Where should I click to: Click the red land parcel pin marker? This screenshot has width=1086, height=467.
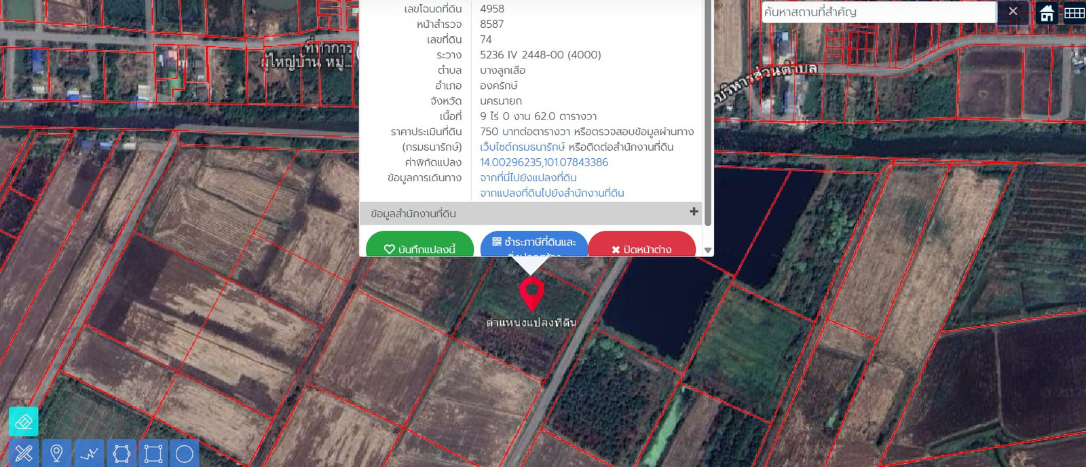tap(531, 295)
